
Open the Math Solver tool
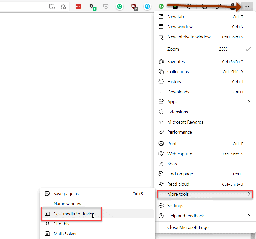pos(65,234)
